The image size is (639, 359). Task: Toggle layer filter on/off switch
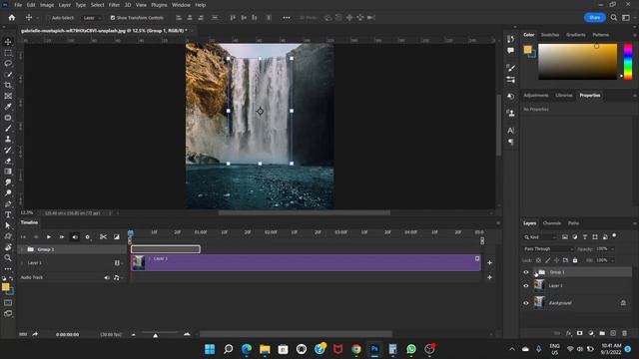614,236
